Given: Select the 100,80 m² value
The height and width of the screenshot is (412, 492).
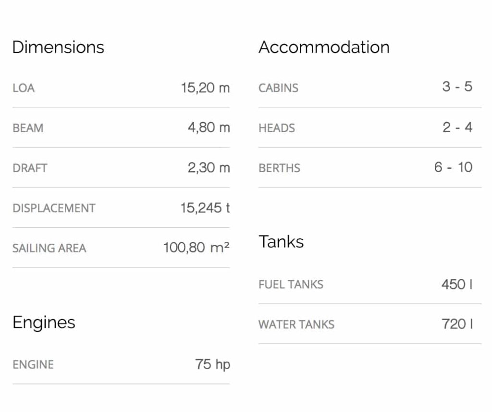Looking at the screenshot, I should pos(196,248).
